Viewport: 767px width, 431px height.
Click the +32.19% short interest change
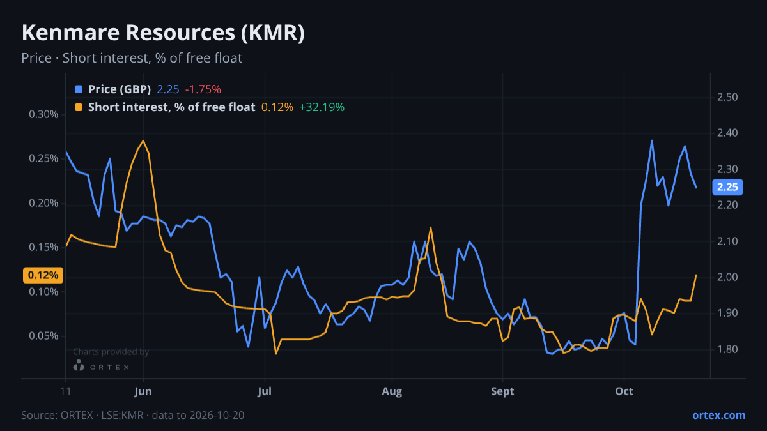pyautogui.click(x=322, y=107)
